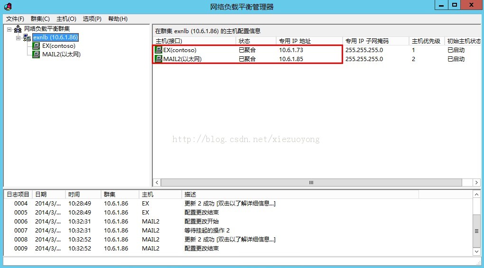This screenshot has width=484, height=268.
Task: Select MAIL2(以太网) host in the tree
Action: coord(61,54)
